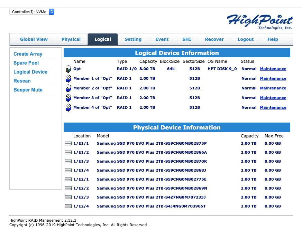
Task: Click model ending "S59CNG0MB02866A"
Action: [x=152, y=152]
